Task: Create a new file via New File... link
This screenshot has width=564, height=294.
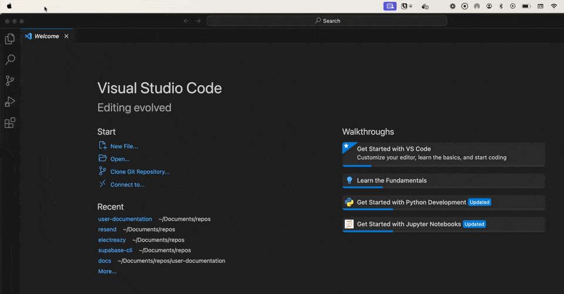Action: 124,146
